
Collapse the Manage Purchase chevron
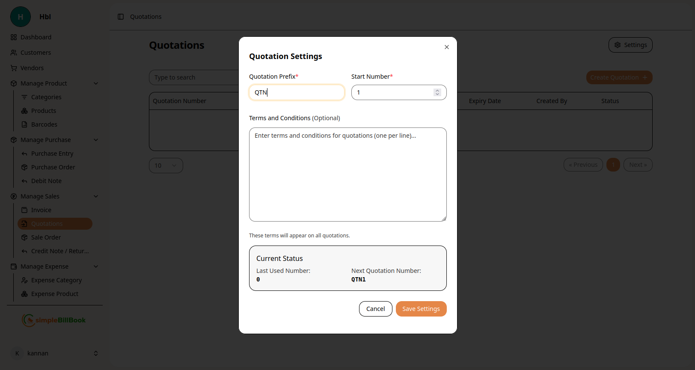click(96, 140)
